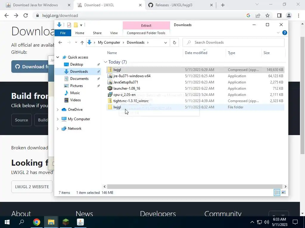The image size is (305, 228).
Task: Click the Properties checkmark icon in quick access toolbar
Action: 69,25
